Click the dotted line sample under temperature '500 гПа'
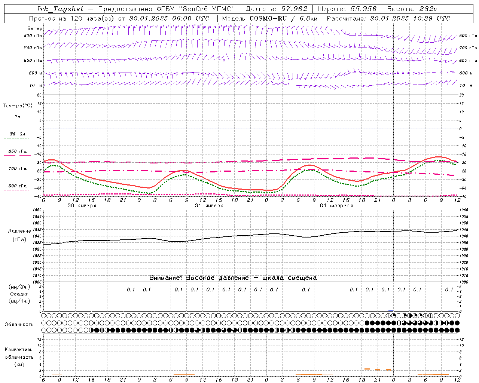 (17, 190)
